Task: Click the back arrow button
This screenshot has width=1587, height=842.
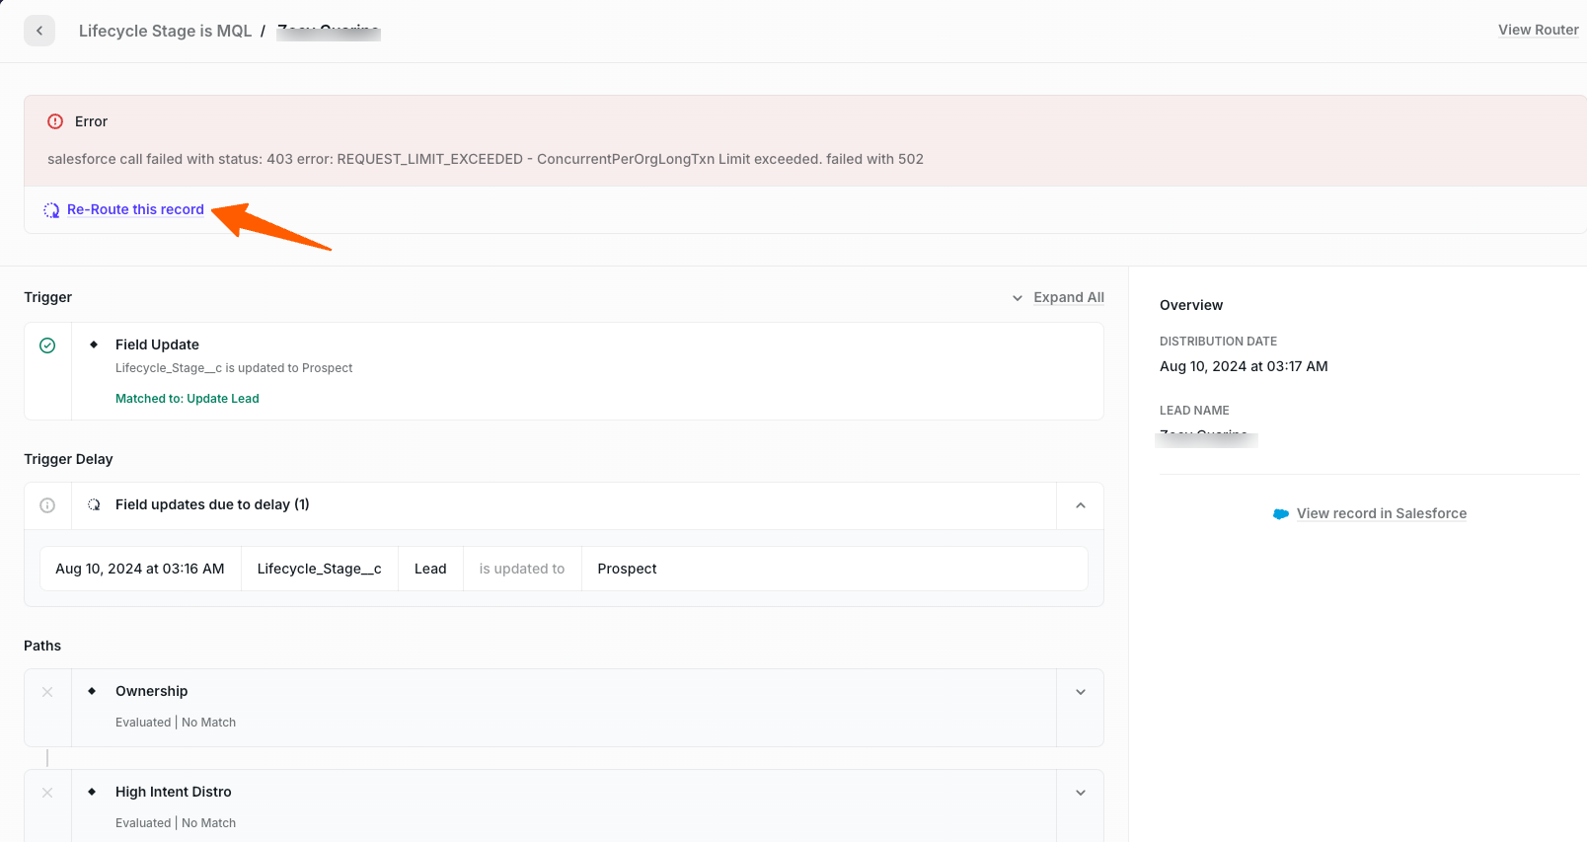Action: coord(39,31)
